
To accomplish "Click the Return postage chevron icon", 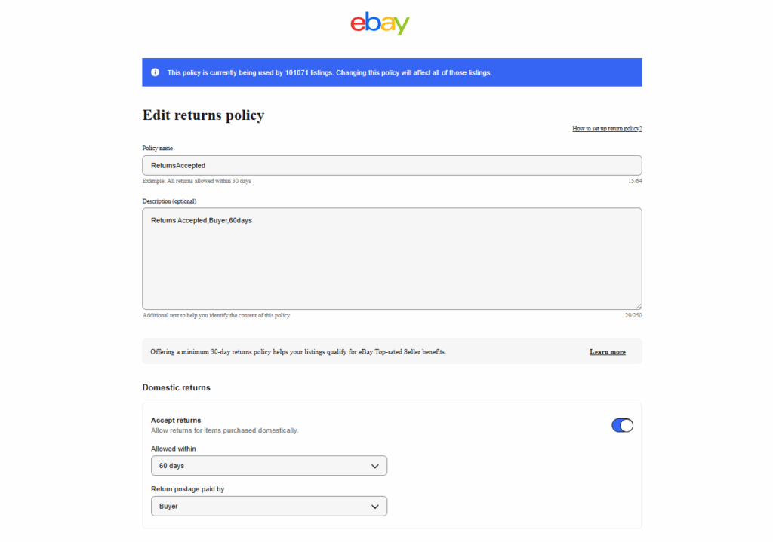I will pos(374,506).
